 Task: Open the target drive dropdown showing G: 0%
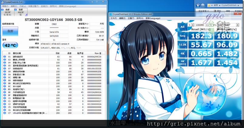pyautogui.click(x=224, y=25)
